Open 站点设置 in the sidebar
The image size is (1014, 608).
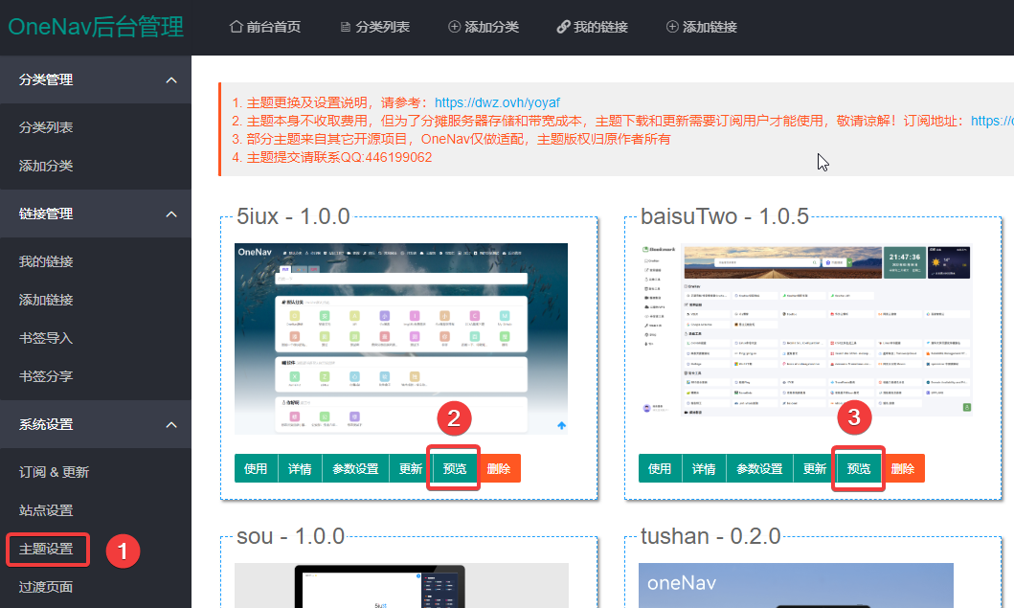click(46, 510)
